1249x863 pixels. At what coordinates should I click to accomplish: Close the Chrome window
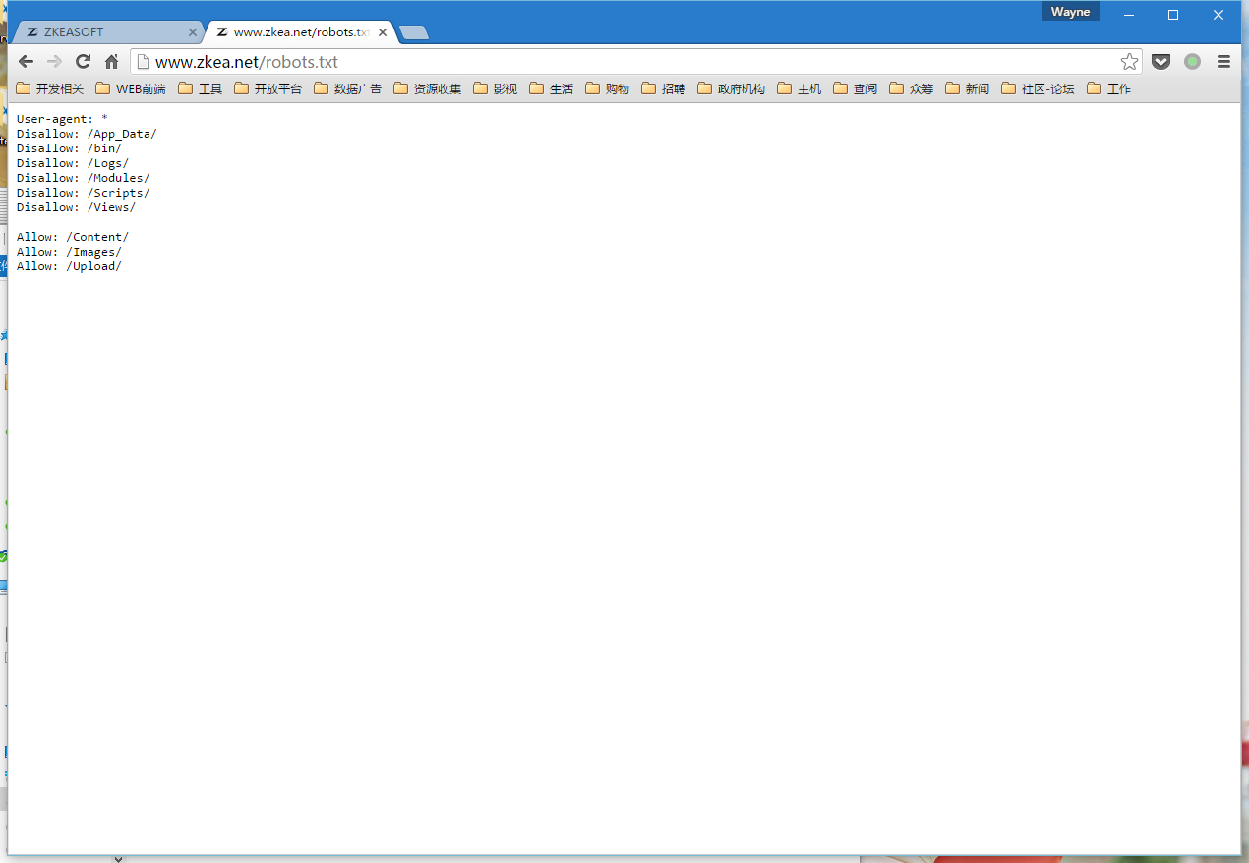[x=1219, y=15]
